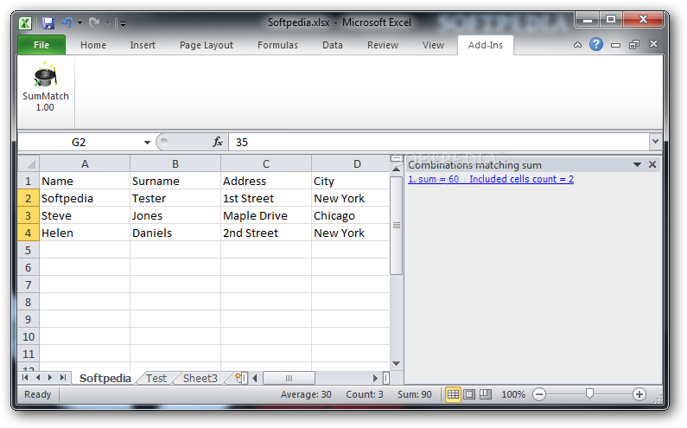Select the Softpedia sheet tab
Image resolution: width=687 pixels, height=428 pixels.
click(105, 378)
